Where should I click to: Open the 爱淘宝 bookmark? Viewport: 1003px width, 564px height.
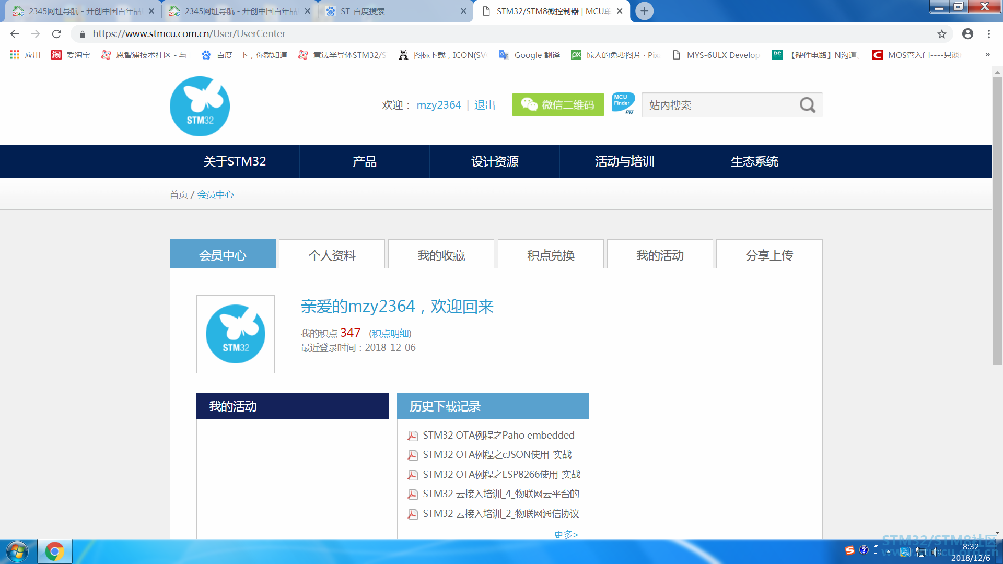click(x=71, y=55)
